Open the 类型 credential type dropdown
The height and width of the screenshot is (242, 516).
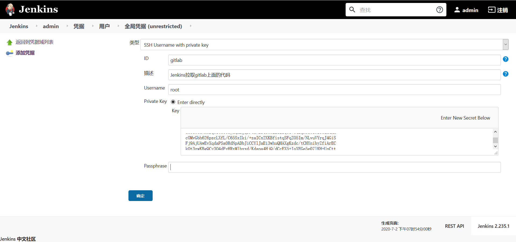pyautogui.click(x=324, y=44)
